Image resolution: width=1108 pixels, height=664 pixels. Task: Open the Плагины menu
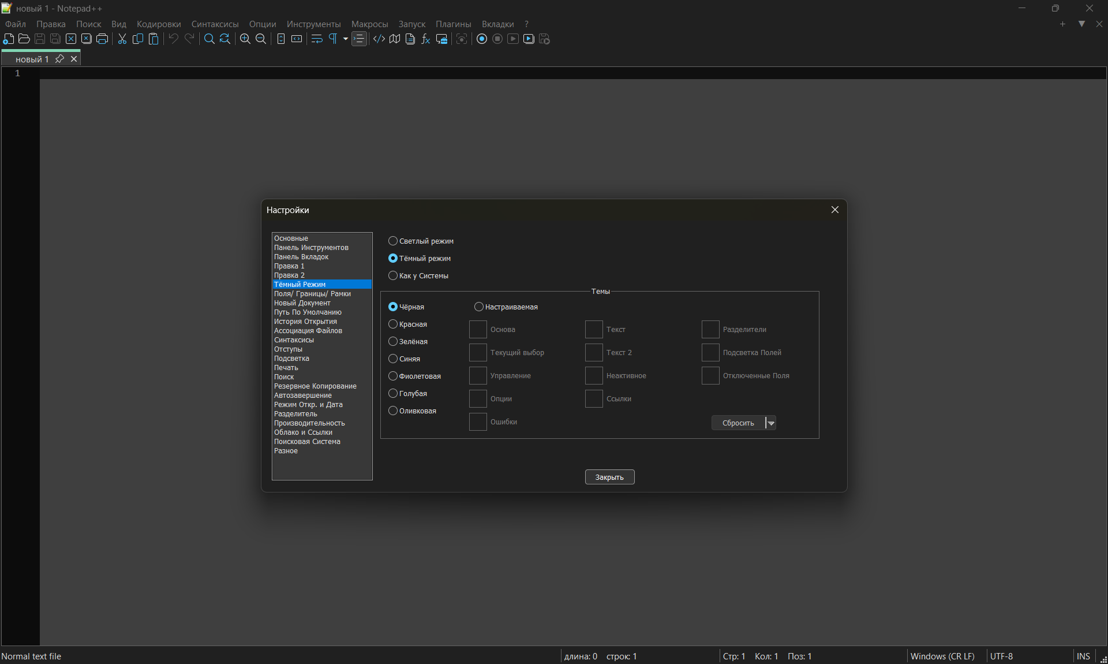point(453,24)
